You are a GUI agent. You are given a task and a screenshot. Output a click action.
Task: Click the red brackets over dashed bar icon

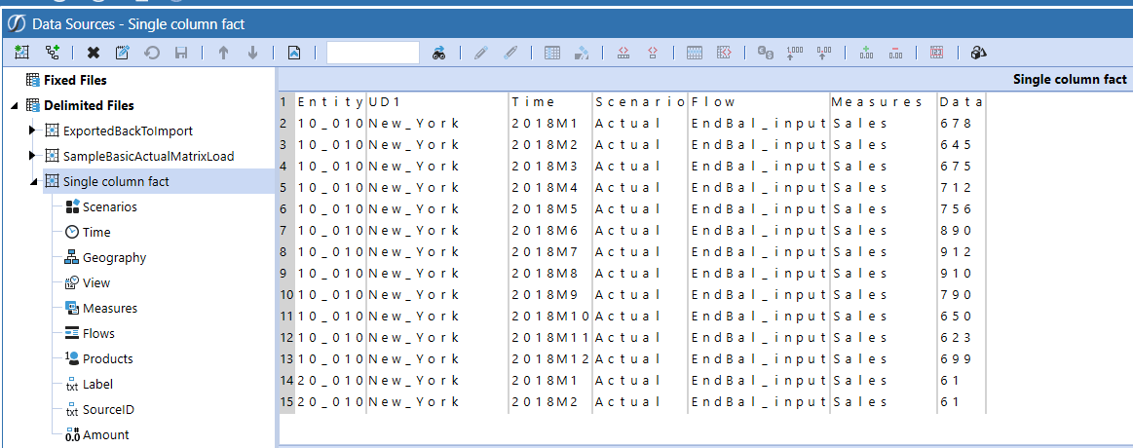(623, 52)
